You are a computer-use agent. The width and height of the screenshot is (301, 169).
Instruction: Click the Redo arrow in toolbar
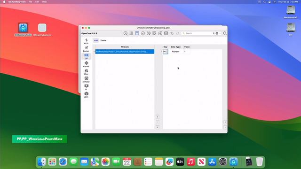pos(178,33)
